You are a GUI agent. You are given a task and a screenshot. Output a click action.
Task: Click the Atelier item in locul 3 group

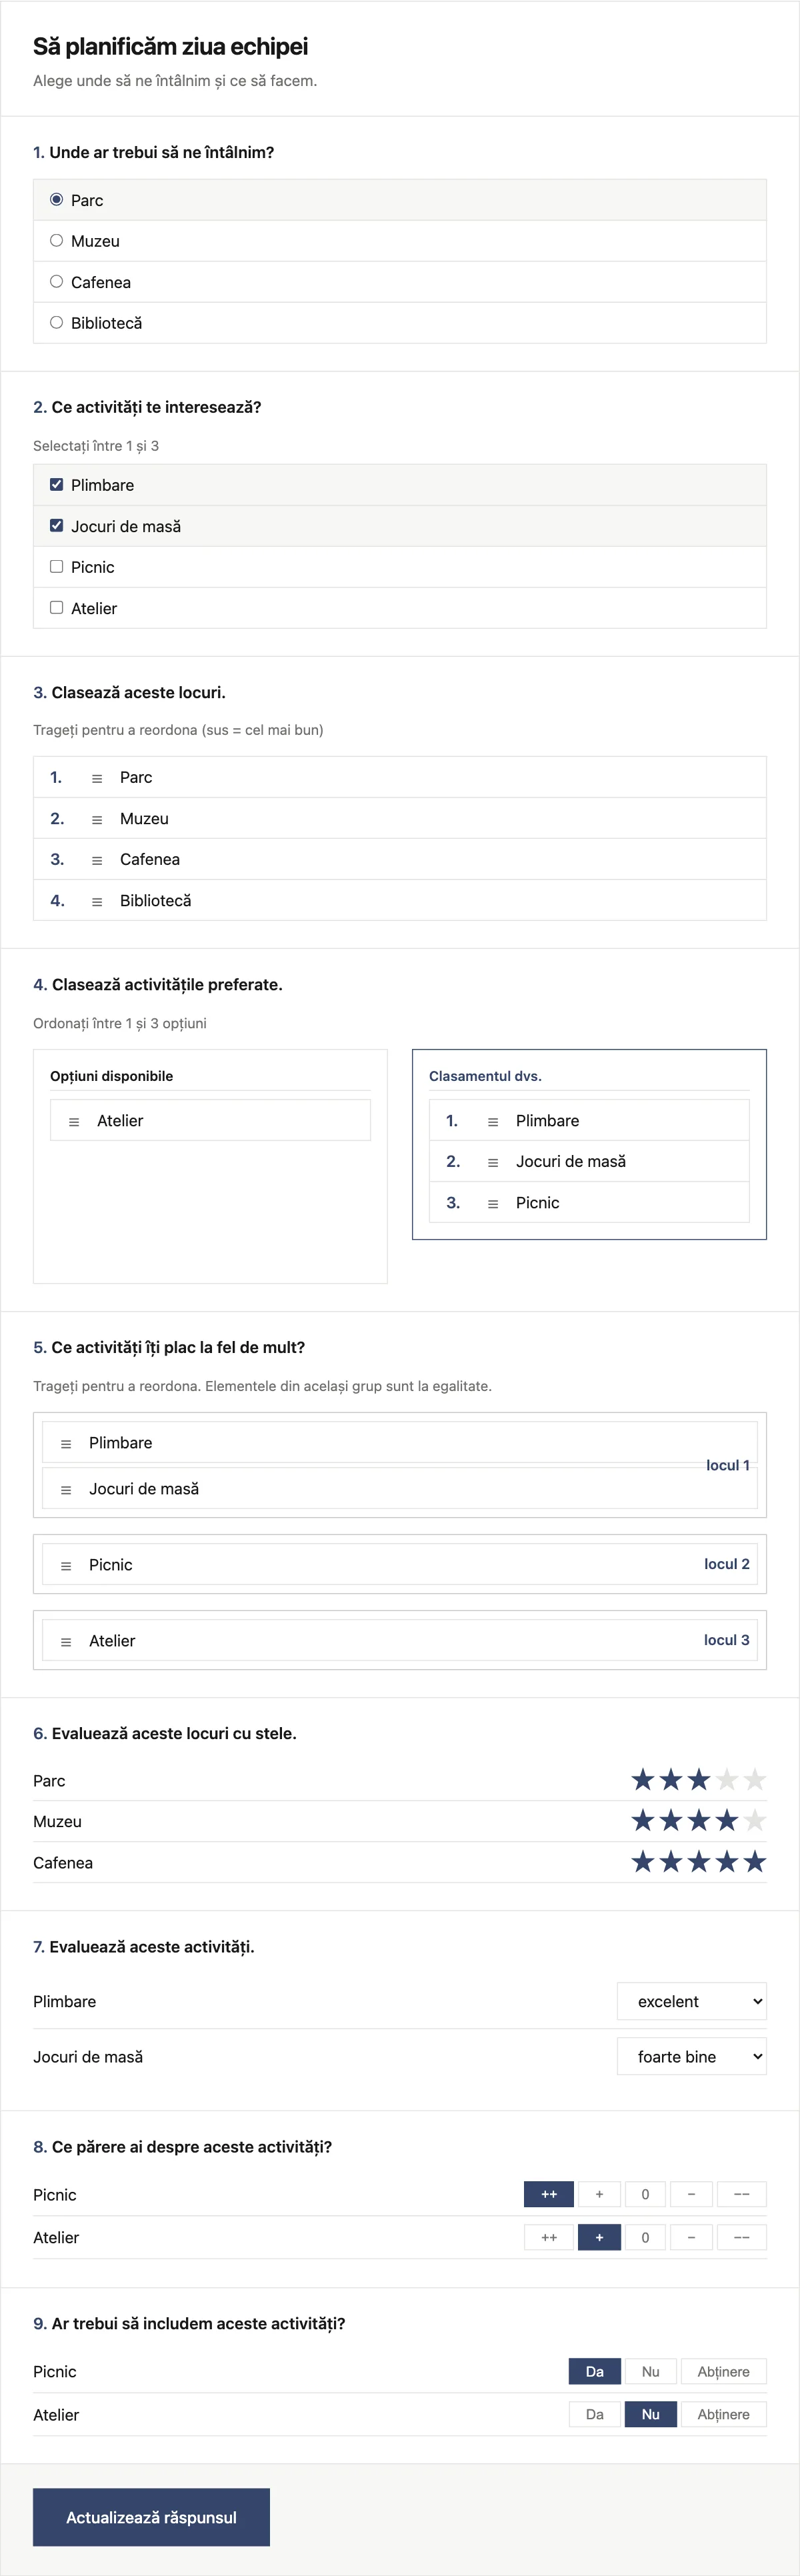coord(400,1640)
